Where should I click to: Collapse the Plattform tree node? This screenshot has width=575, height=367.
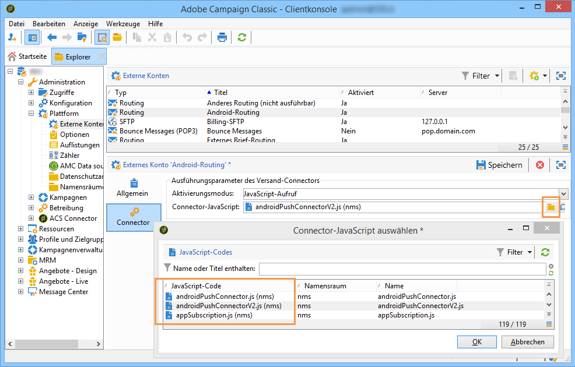pyautogui.click(x=31, y=114)
